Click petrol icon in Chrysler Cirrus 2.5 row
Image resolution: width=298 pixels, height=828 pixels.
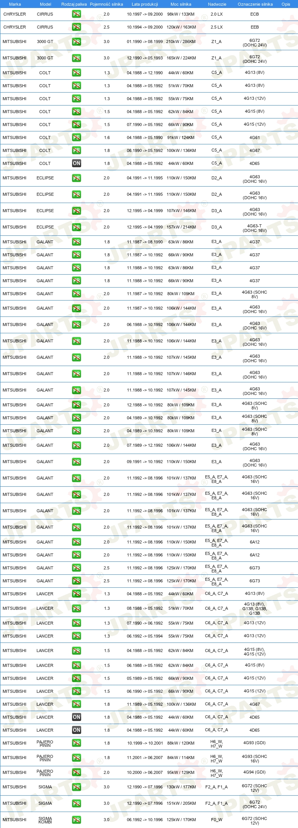[x=76, y=27]
